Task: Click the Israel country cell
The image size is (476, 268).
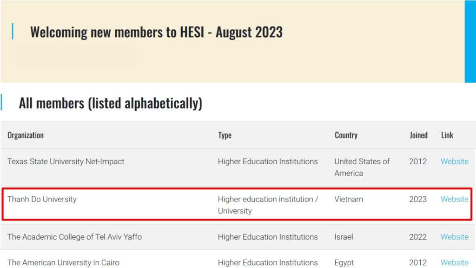Action: [344, 237]
